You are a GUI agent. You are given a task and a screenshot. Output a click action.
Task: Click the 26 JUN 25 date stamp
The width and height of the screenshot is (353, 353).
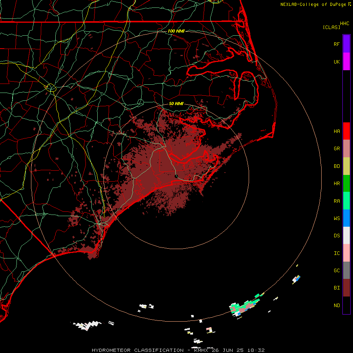point(228,350)
